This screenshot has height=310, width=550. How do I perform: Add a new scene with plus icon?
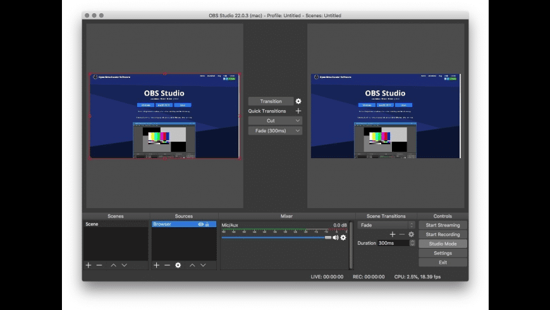(89, 265)
